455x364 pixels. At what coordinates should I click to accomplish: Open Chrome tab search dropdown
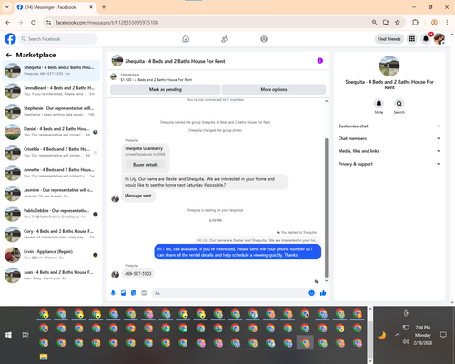point(7,7)
